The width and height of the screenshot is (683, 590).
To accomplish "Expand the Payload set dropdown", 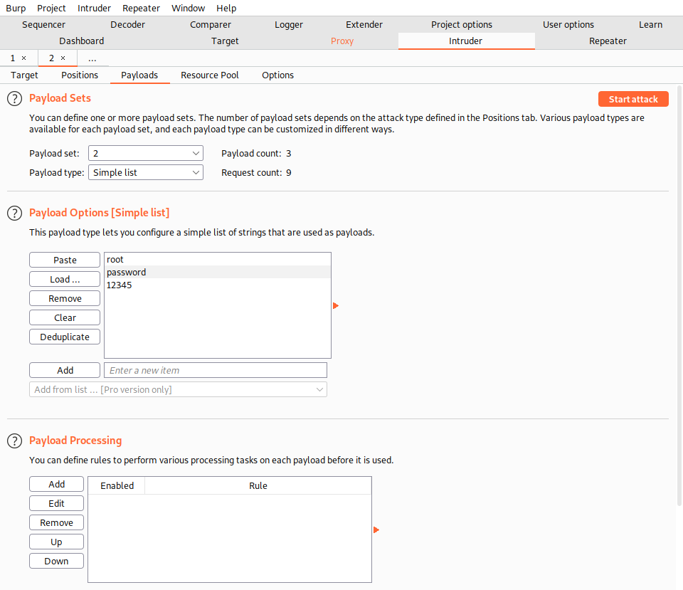I will [x=146, y=153].
